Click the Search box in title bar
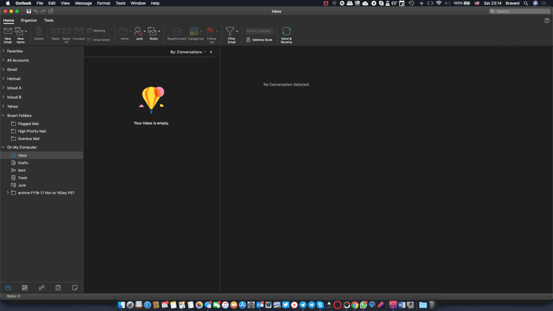Viewport: 553px width, 311px height. click(520, 11)
